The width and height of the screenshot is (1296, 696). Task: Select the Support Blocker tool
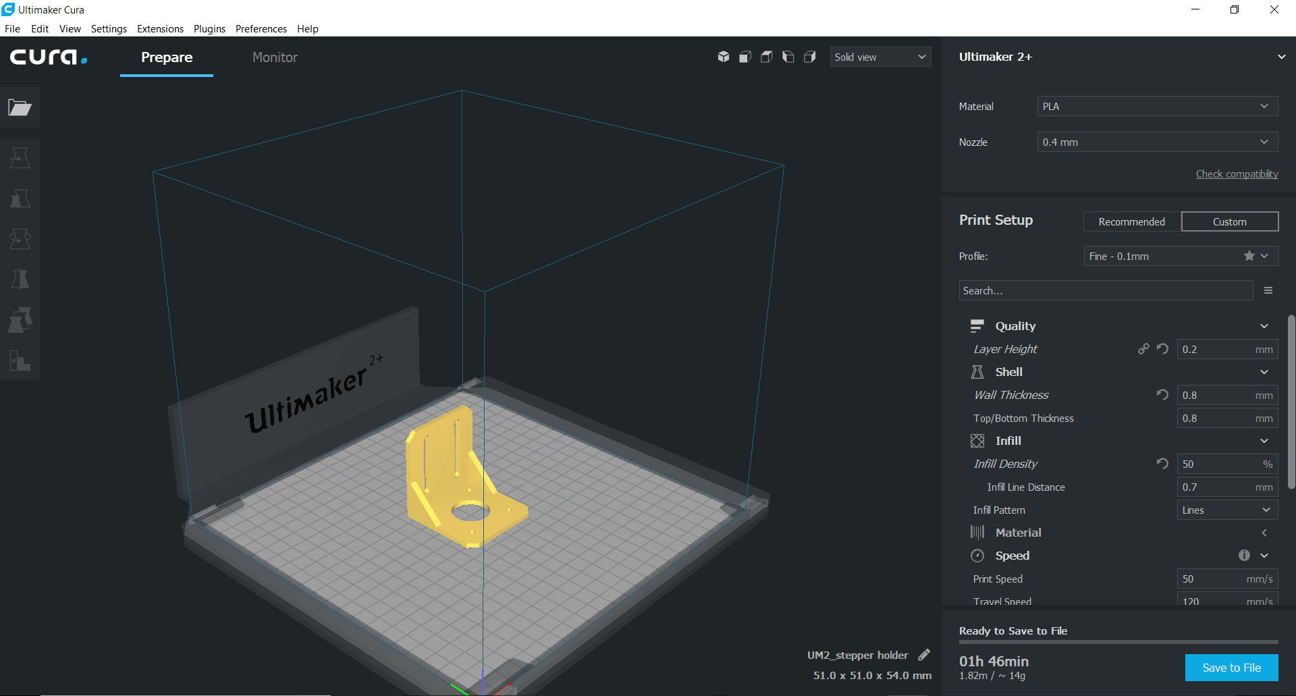click(20, 360)
